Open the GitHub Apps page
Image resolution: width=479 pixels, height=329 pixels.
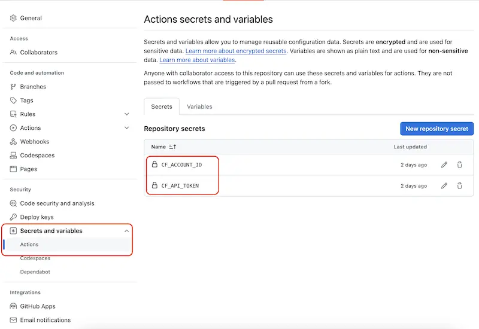coord(38,306)
